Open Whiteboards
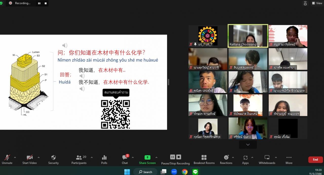Viewport: 324px width, 175px height. point(267,160)
